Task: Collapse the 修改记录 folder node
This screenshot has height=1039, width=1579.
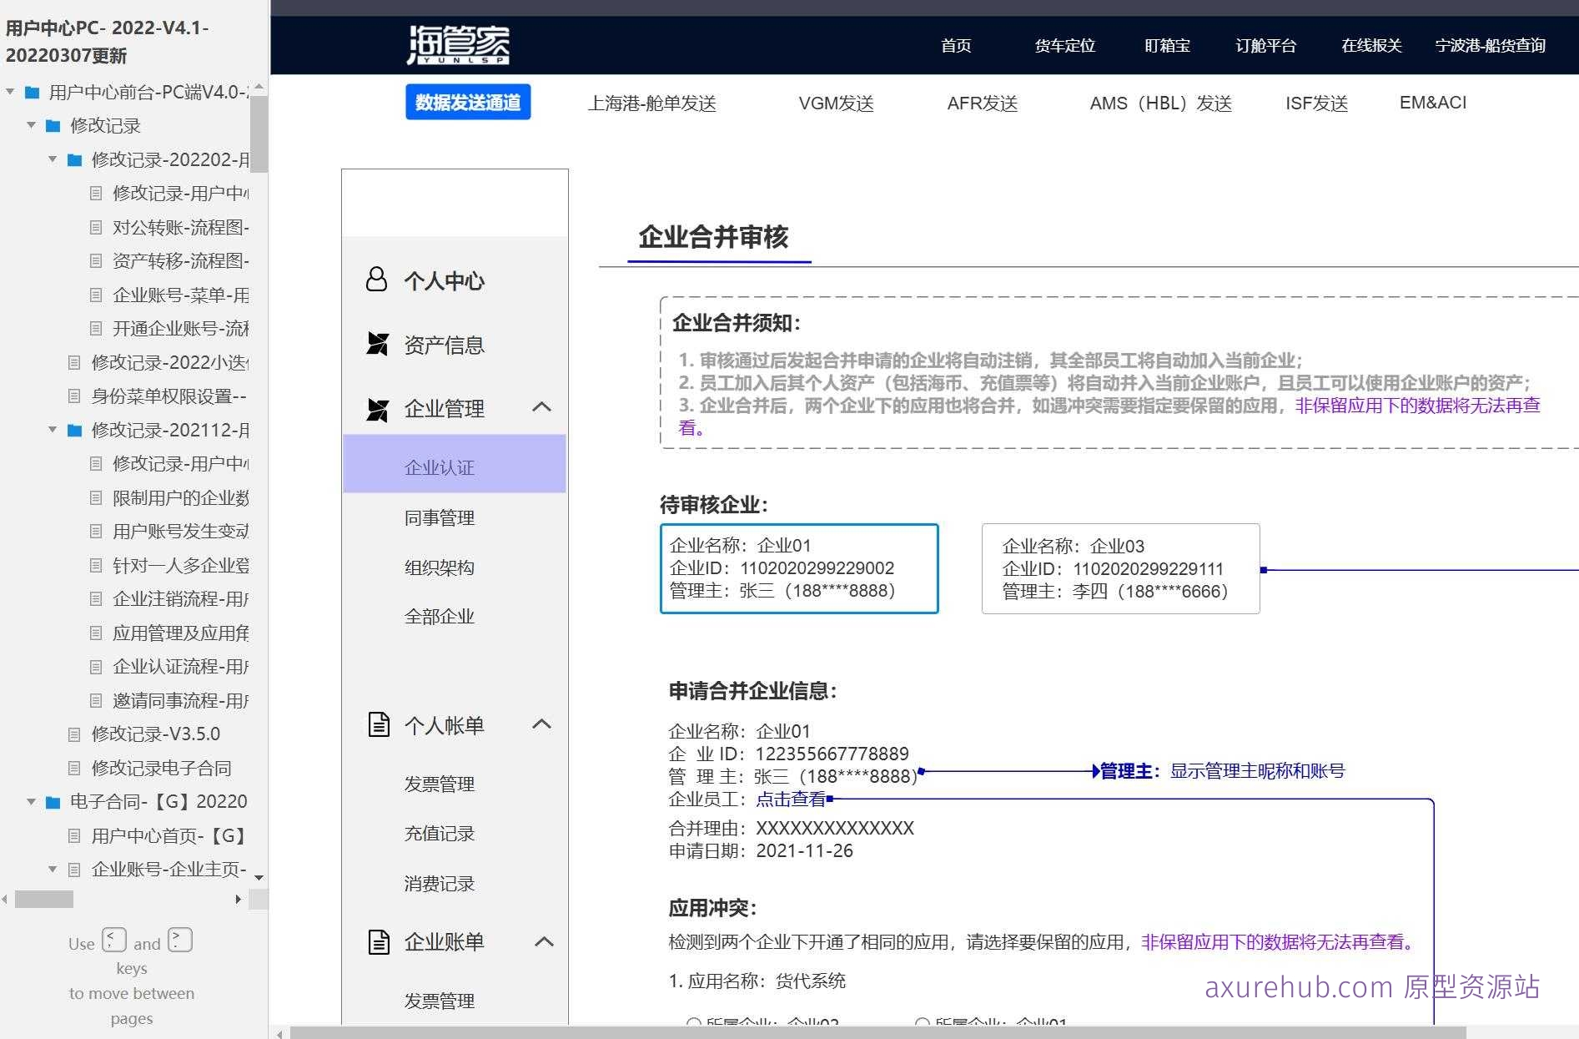Action: 31,125
